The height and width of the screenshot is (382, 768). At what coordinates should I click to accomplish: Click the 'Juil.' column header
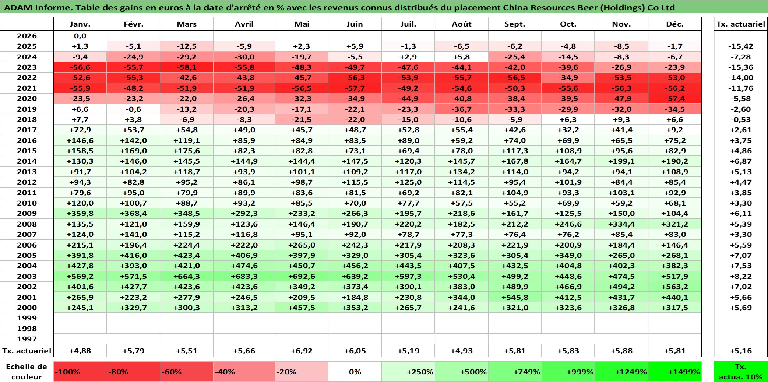point(408,24)
